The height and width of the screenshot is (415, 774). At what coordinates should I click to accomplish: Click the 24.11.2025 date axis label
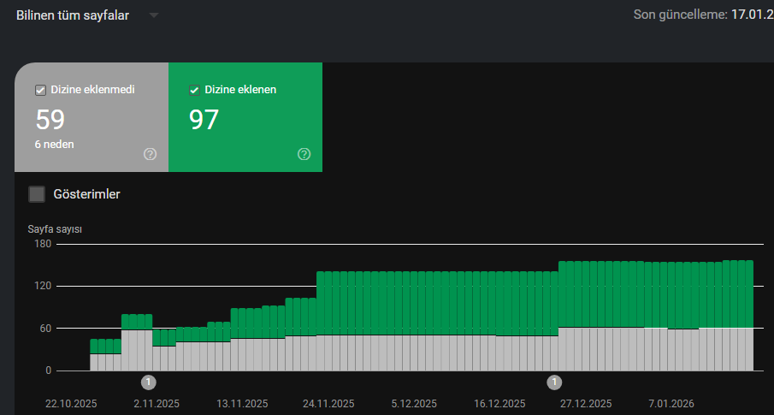pyautogui.click(x=328, y=404)
